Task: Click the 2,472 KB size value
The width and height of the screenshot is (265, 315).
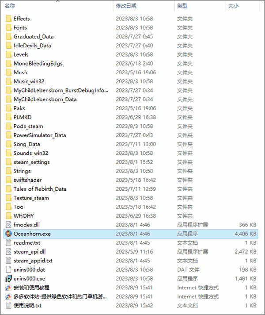Action: point(246,252)
